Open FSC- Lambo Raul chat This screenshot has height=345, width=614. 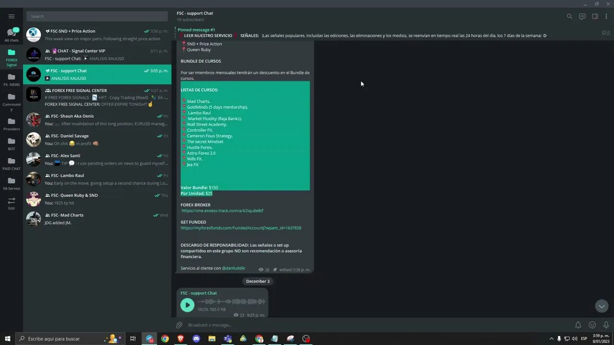[97, 179]
